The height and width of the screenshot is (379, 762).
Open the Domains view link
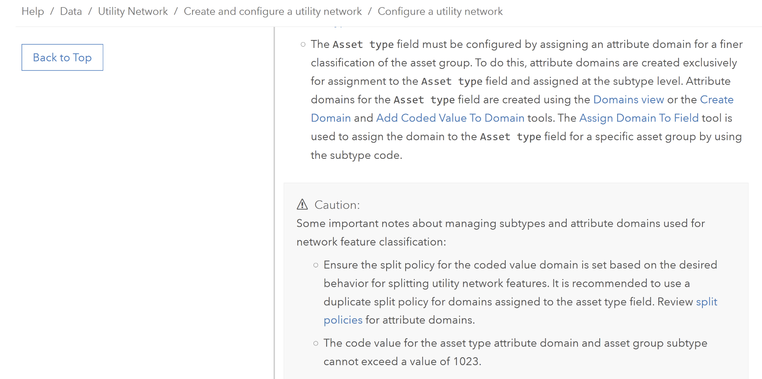point(628,100)
